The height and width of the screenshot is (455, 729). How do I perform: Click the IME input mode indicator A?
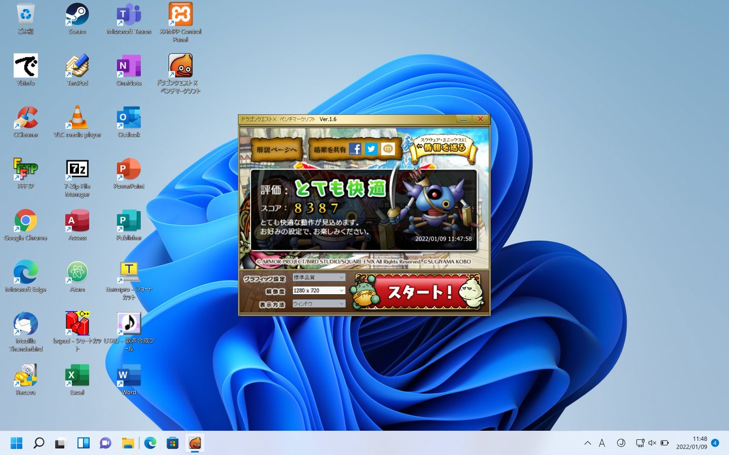[x=602, y=443]
